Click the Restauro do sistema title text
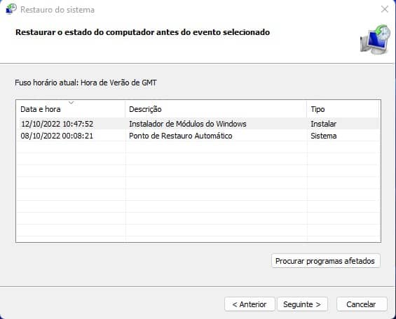Viewport: 396px width, 319px height. tap(57, 10)
